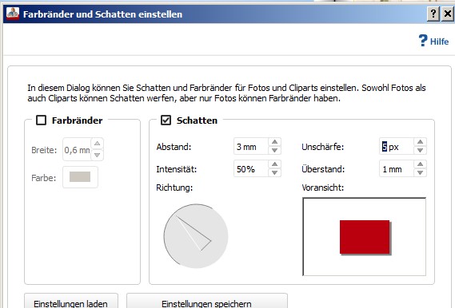The width and height of the screenshot is (455, 308).
Task: Click the Überstand value field
Action: (397, 169)
